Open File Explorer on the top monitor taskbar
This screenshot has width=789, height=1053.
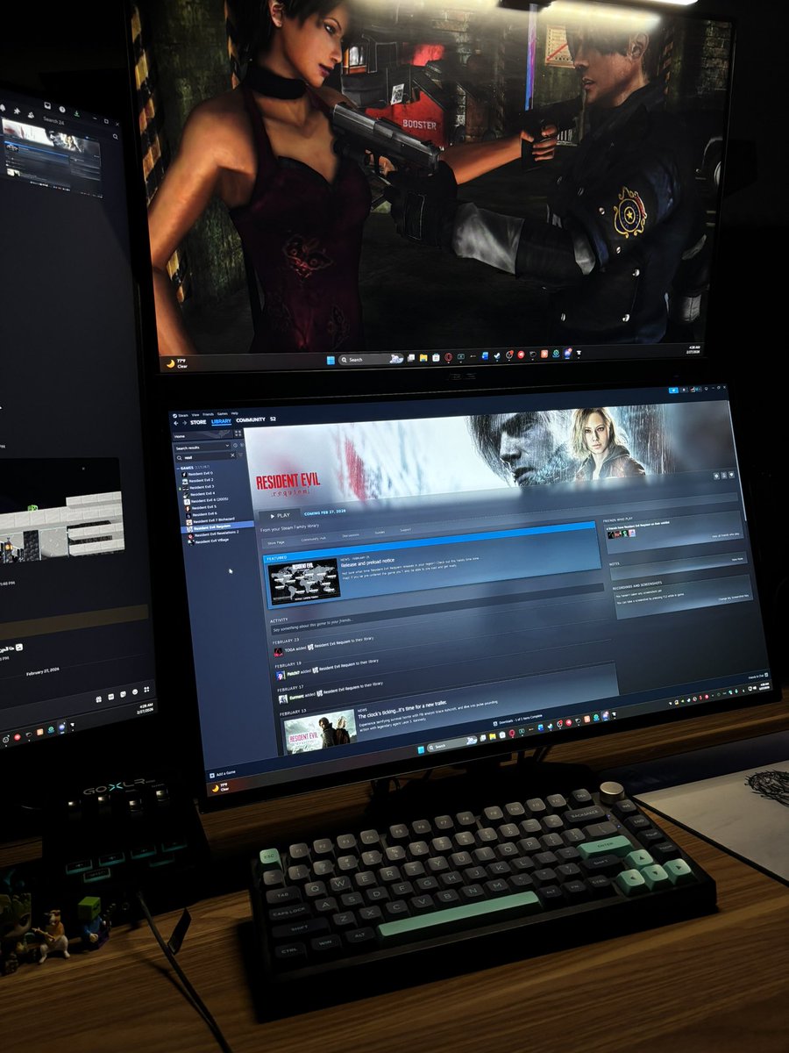[423, 358]
